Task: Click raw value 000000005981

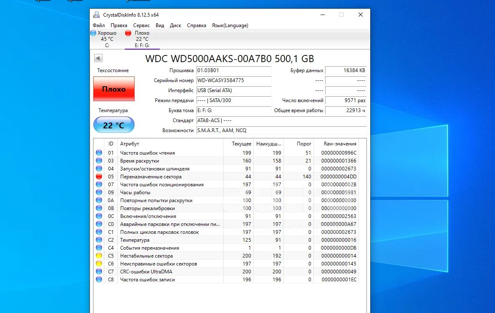Action: 339,193
